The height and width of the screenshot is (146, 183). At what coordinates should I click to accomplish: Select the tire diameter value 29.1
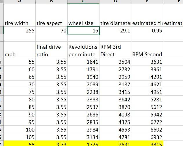(115, 30)
